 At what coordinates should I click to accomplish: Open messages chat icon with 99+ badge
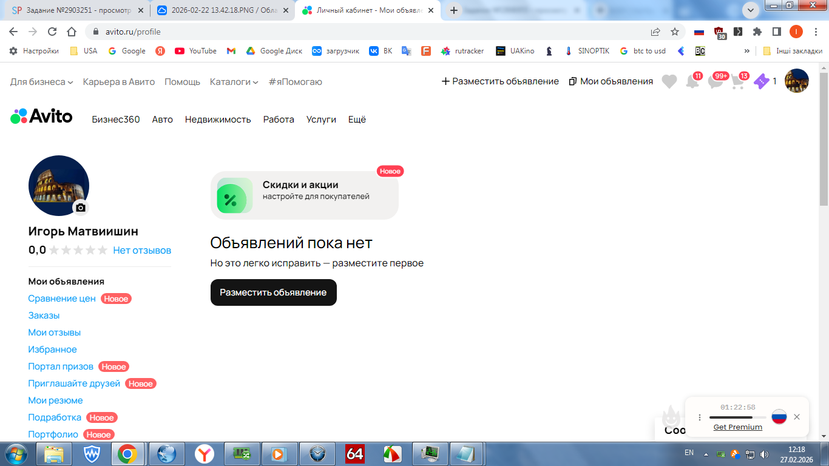pyautogui.click(x=717, y=81)
